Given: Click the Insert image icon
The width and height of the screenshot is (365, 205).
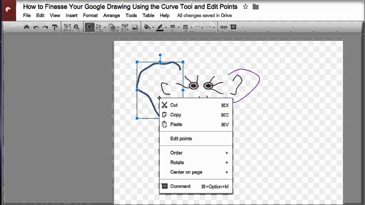Looking at the screenshot, I should 135,27.
